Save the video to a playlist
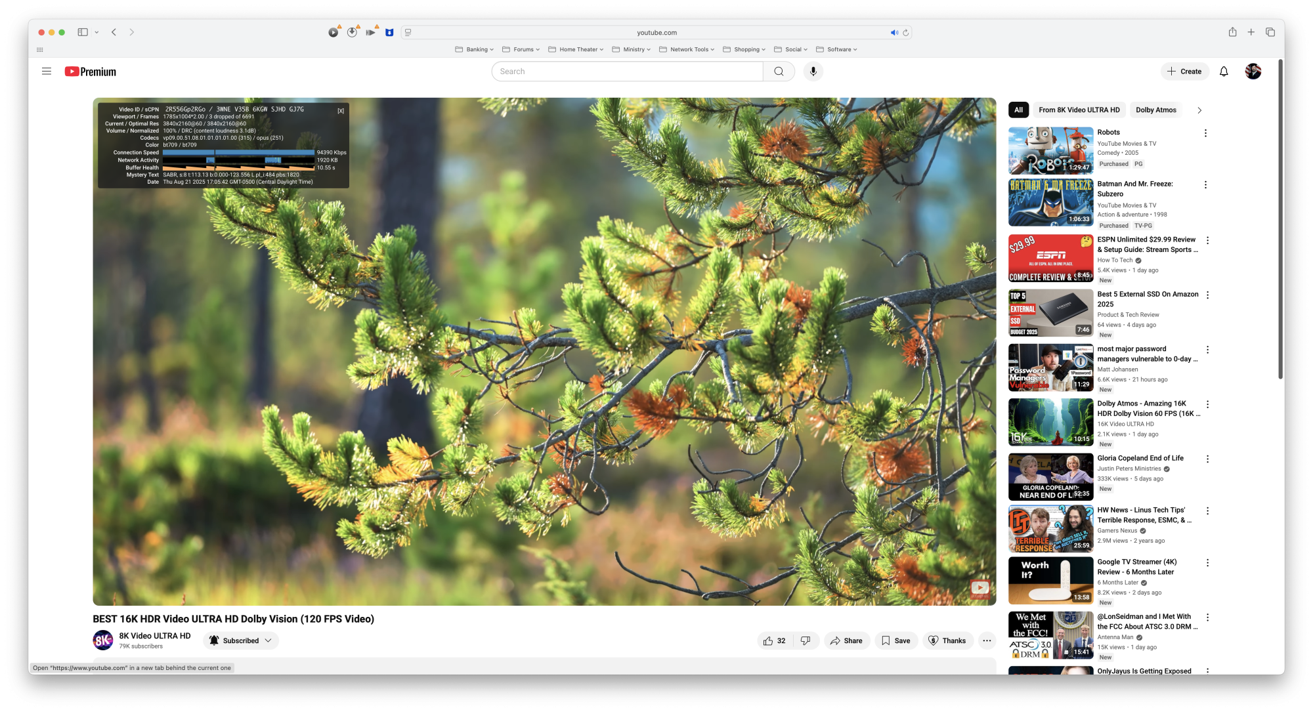Screen dimensions: 1313x712 [x=896, y=640]
